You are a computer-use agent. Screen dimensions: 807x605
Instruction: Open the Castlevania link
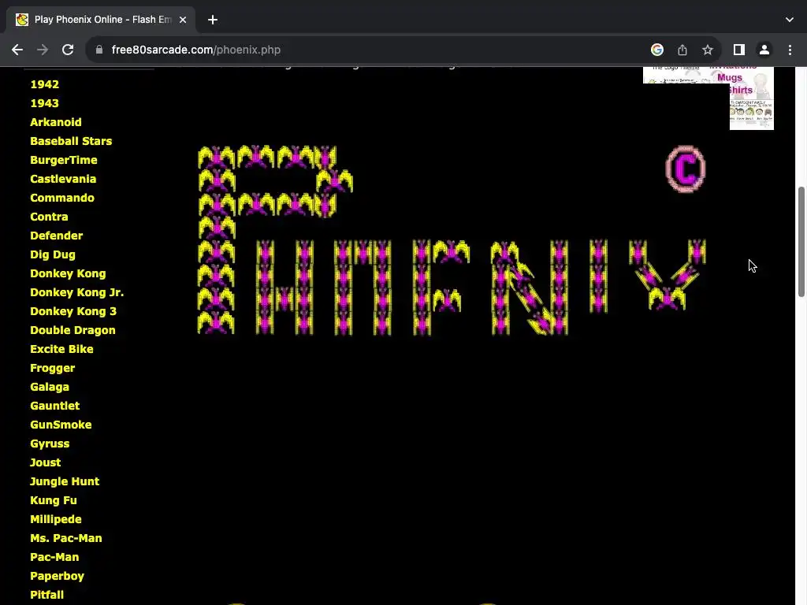pyautogui.click(x=63, y=179)
